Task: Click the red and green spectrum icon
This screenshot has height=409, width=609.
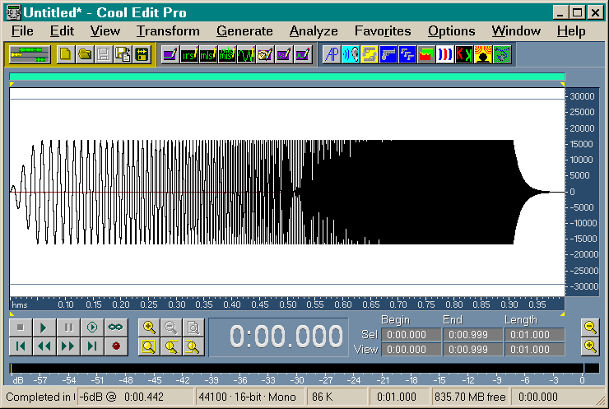Action: coord(426,54)
